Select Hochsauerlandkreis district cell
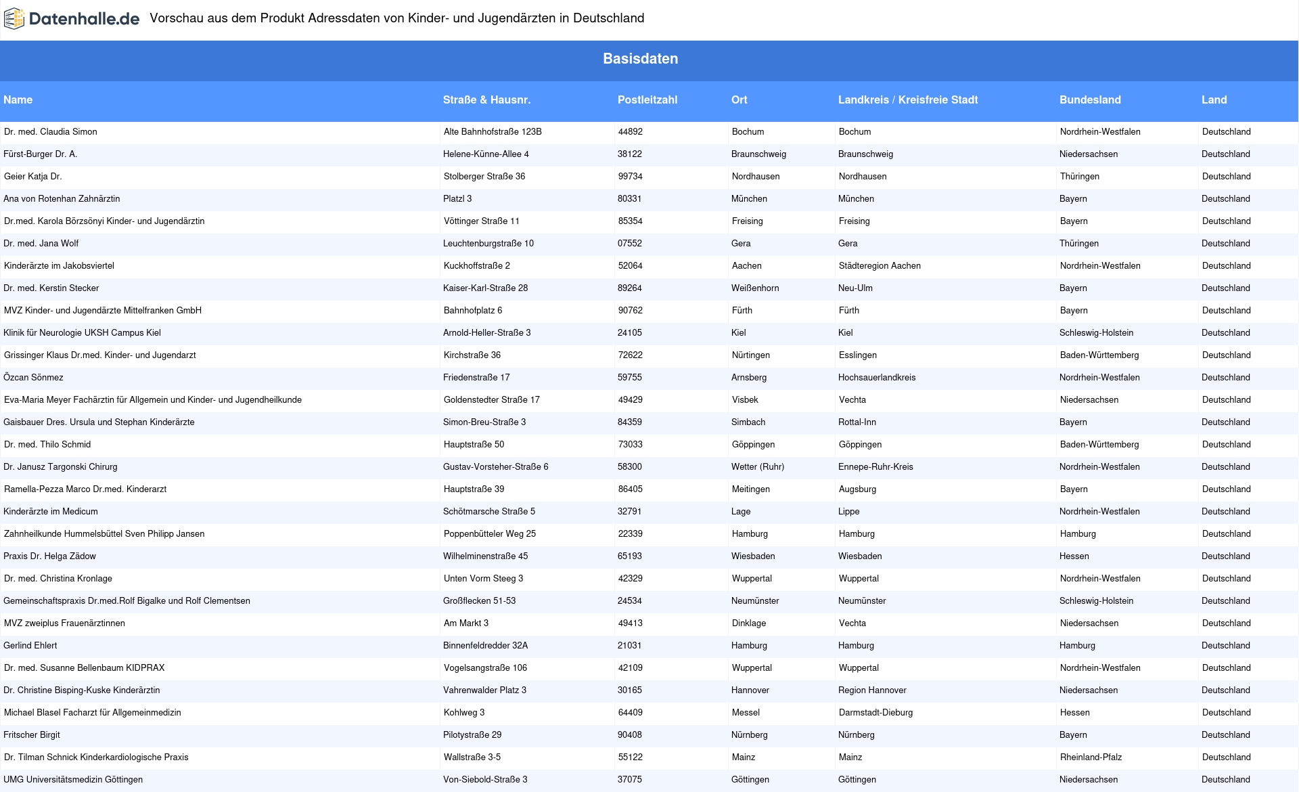The image size is (1299, 792). 877,378
